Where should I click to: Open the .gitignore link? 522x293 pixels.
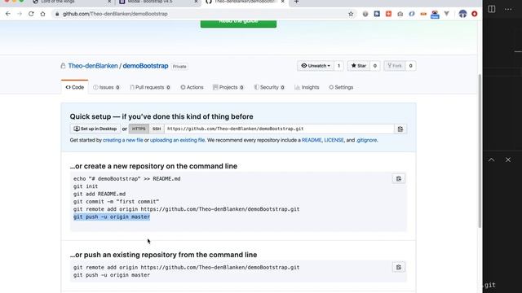click(x=366, y=140)
